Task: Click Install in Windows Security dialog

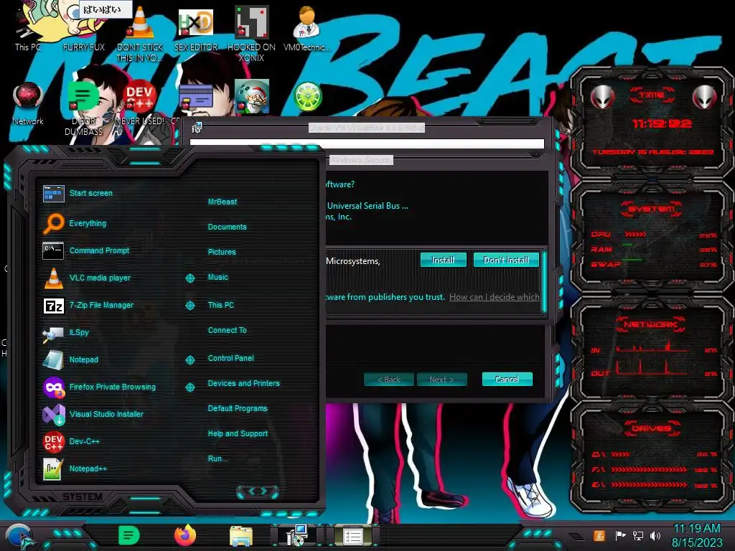Action: pos(443,260)
